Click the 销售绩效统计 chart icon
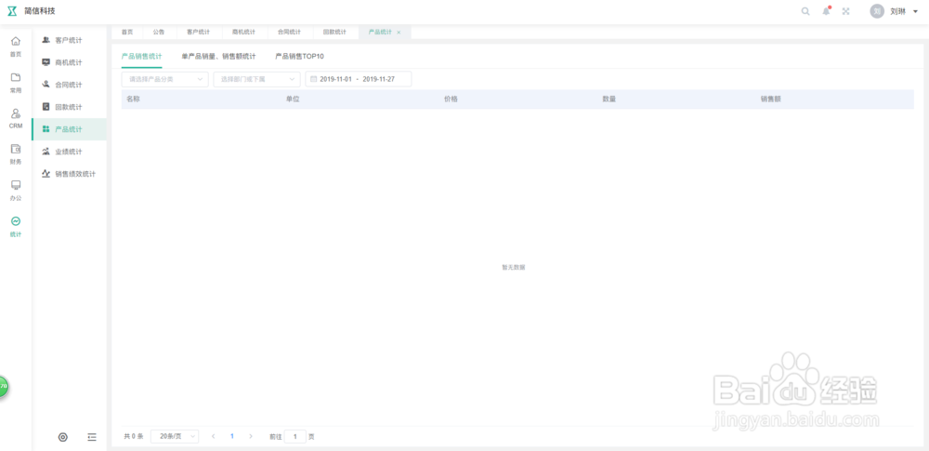 (46, 174)
